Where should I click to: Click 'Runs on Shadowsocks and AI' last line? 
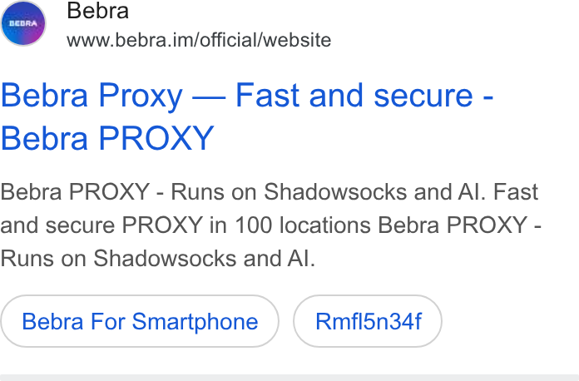point(158,258)
